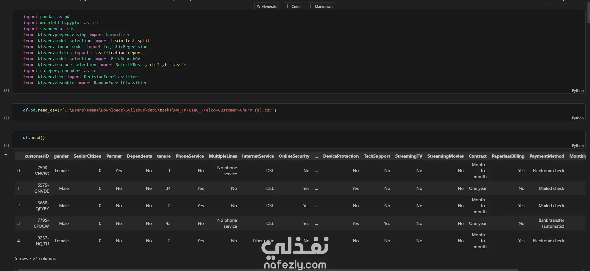The width and height of the screenshot is (590, 271).
Task: Click the RandomForestClassifier import line
Action: [85, 83]
